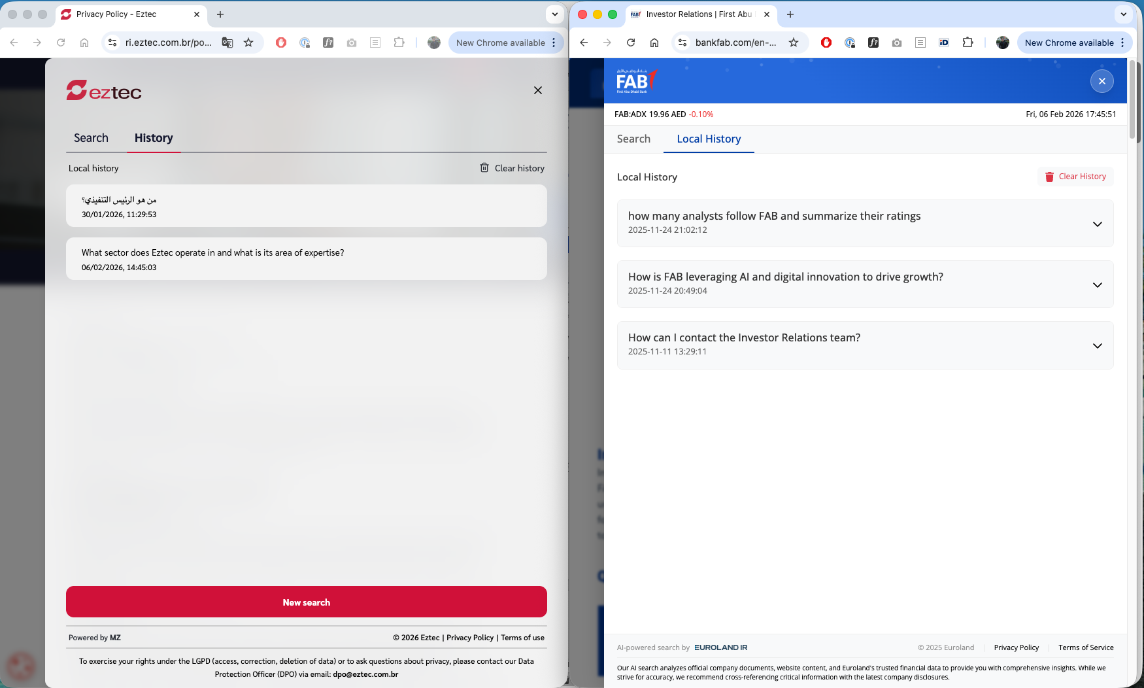The height and width of the screenshot is (688, 1144).
Task: Bookmark the bankfab page with star icon
Action: coord(794,43)
